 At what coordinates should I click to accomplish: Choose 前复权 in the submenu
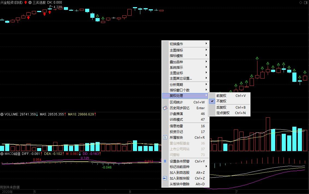[x=221, y=96]
